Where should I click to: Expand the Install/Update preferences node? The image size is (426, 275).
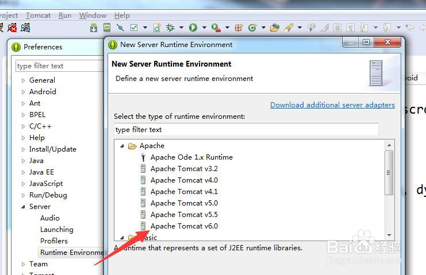click(24, 149)
